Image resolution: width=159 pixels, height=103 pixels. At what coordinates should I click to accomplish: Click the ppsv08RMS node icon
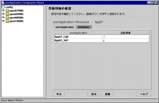tap(7, 18)
